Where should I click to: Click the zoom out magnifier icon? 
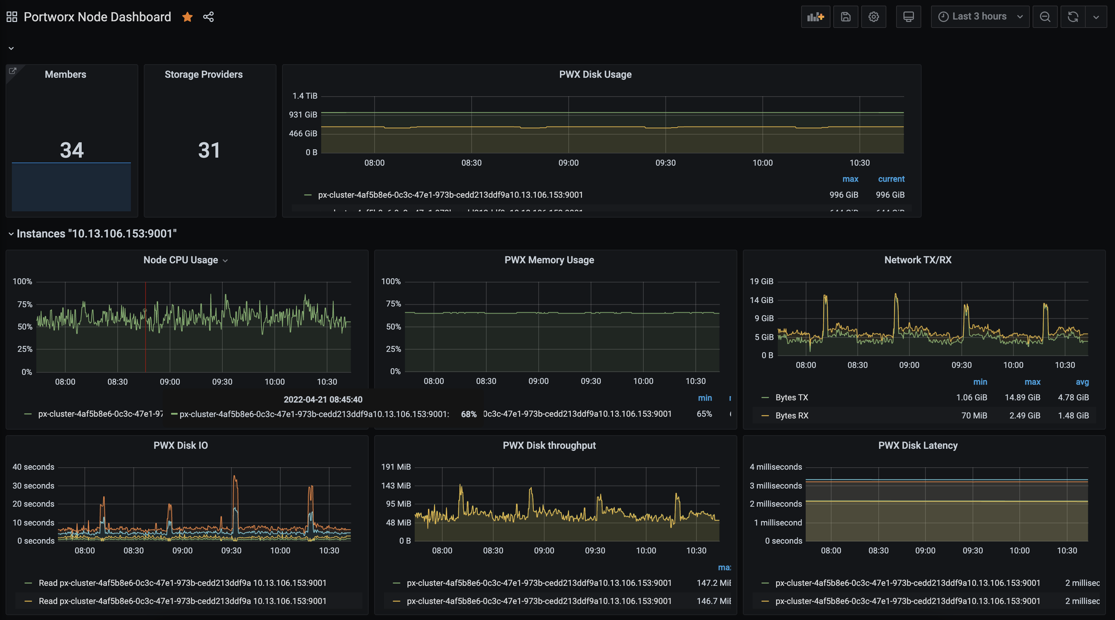pyautogui.click(x=1046, y=16)
